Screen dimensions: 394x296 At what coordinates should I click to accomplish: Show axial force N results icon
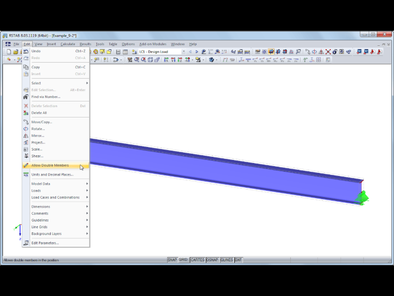coord(248,60)
